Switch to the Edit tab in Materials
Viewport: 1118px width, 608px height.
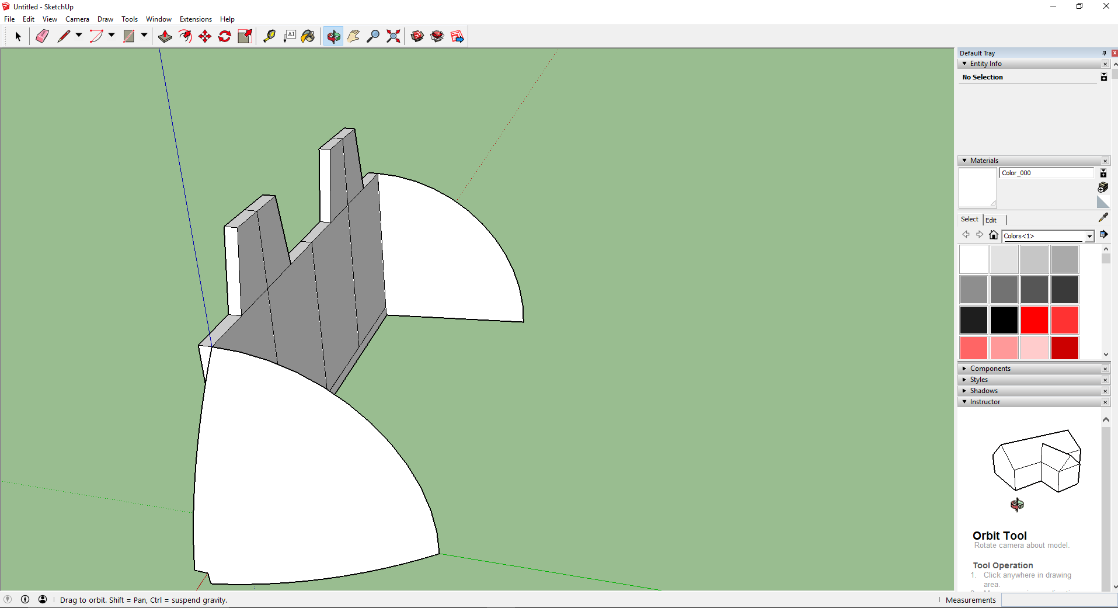tap(991, 220)
